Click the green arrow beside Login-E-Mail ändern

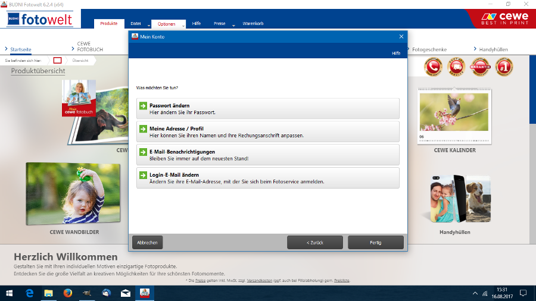click(143, 175)
